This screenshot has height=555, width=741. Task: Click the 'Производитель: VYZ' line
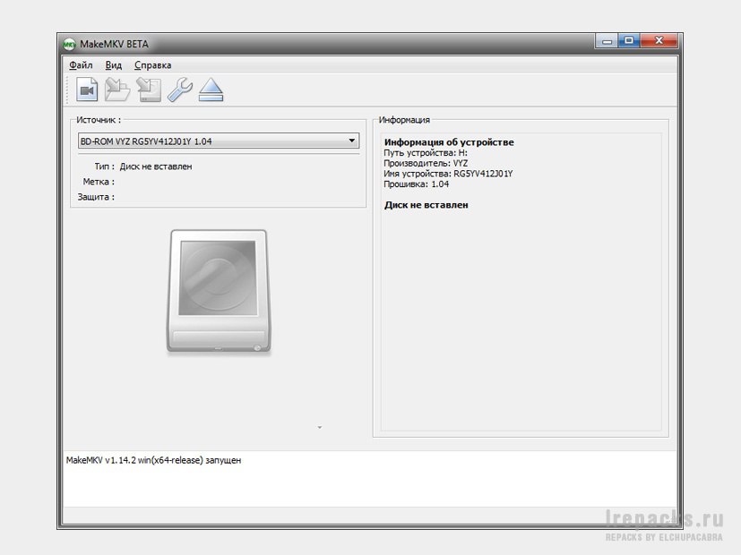(x=426, y=163)
